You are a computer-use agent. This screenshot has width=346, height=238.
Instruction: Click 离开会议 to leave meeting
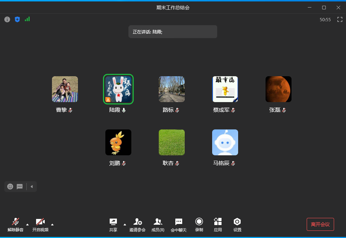(320, 224)
